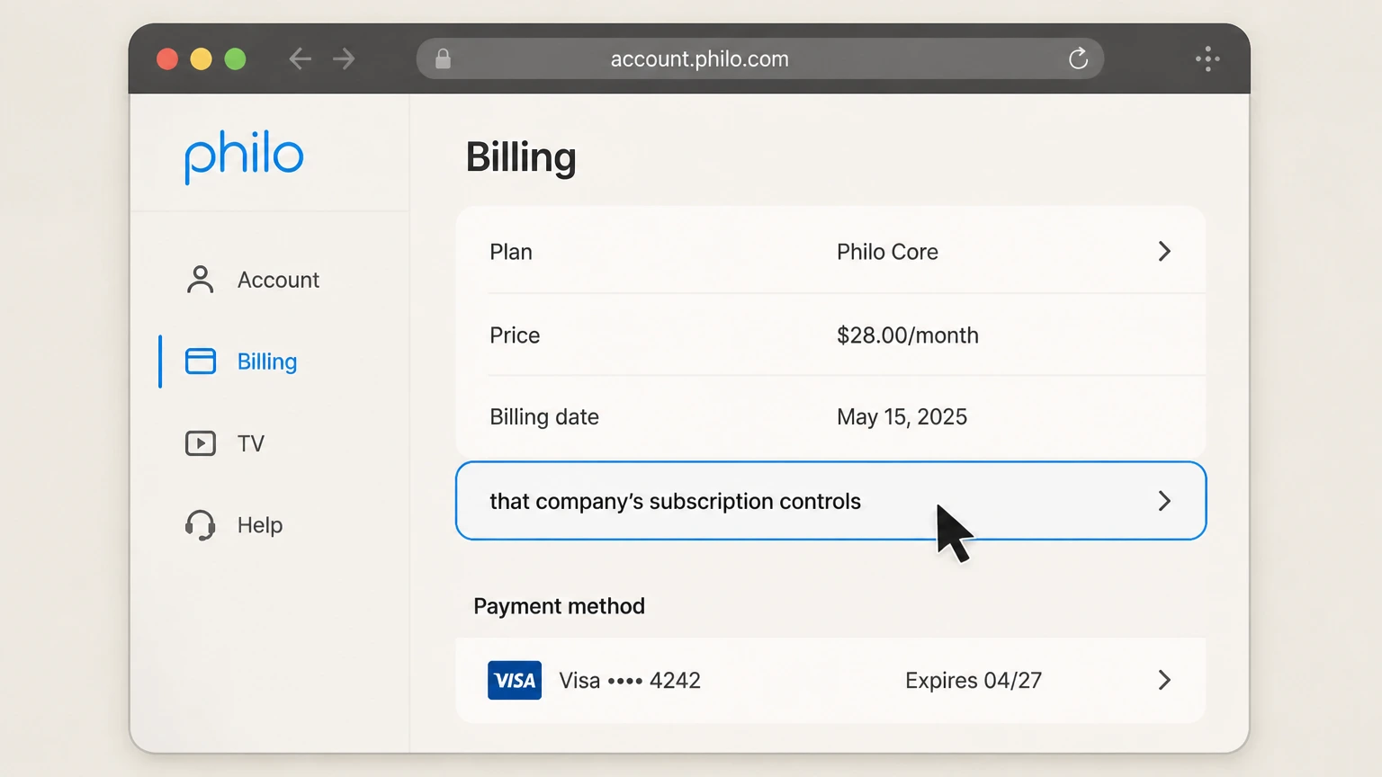The image size is (1382, 777).
Task: Close the window with red button
Action: coord(167,59)
